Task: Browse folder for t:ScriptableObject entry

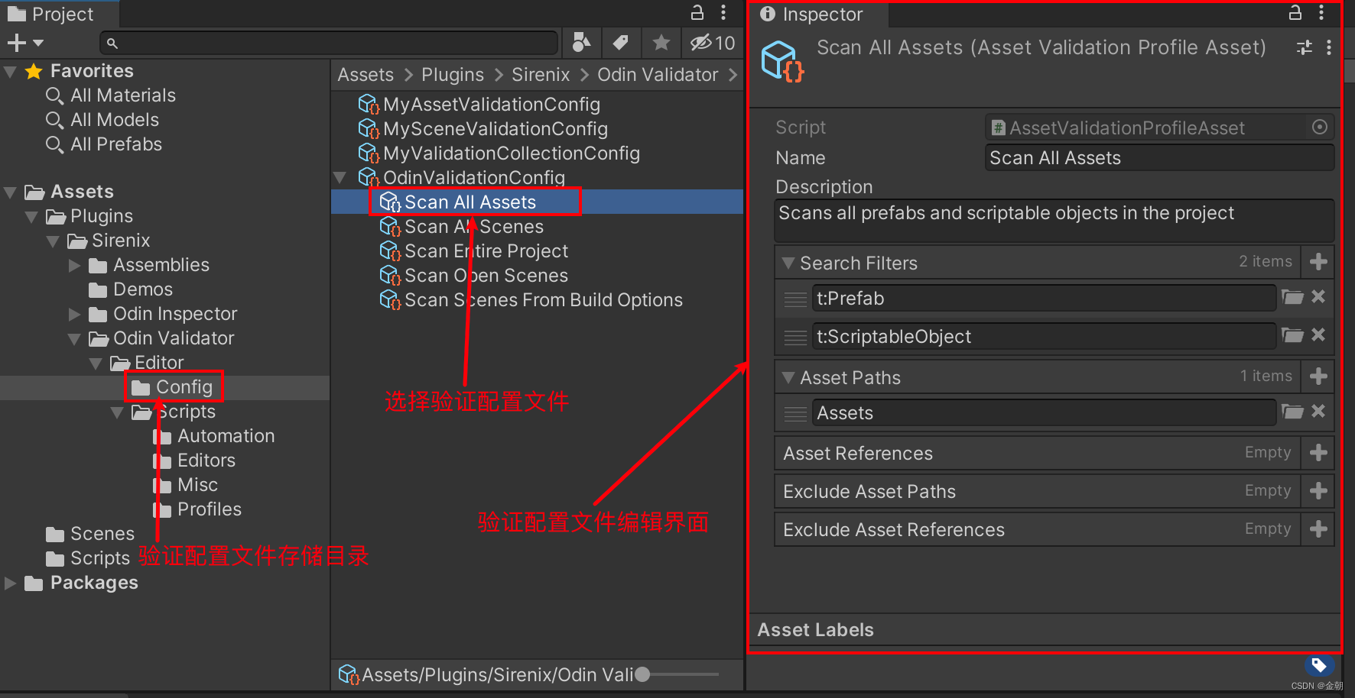Action: (1292, 335)
